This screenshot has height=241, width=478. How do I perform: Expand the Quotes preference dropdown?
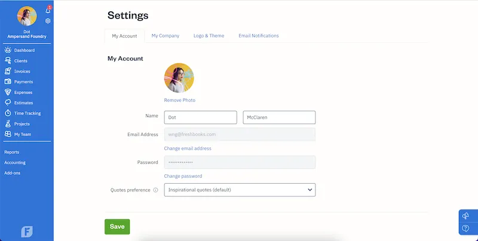240,190
